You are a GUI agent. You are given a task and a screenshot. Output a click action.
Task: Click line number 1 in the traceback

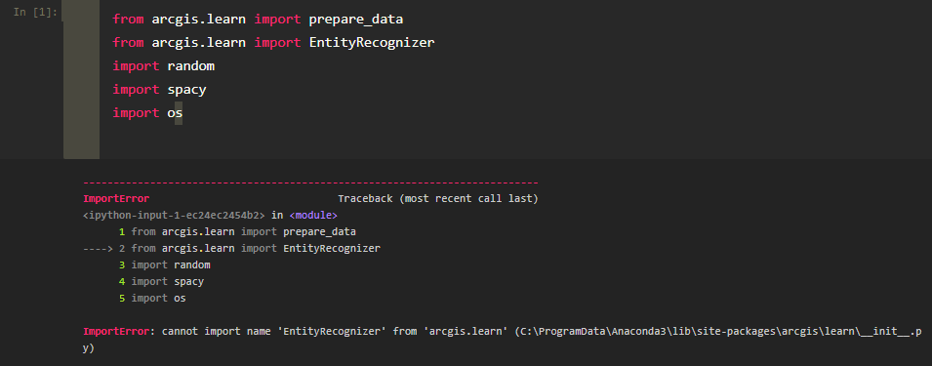(122, 231)
